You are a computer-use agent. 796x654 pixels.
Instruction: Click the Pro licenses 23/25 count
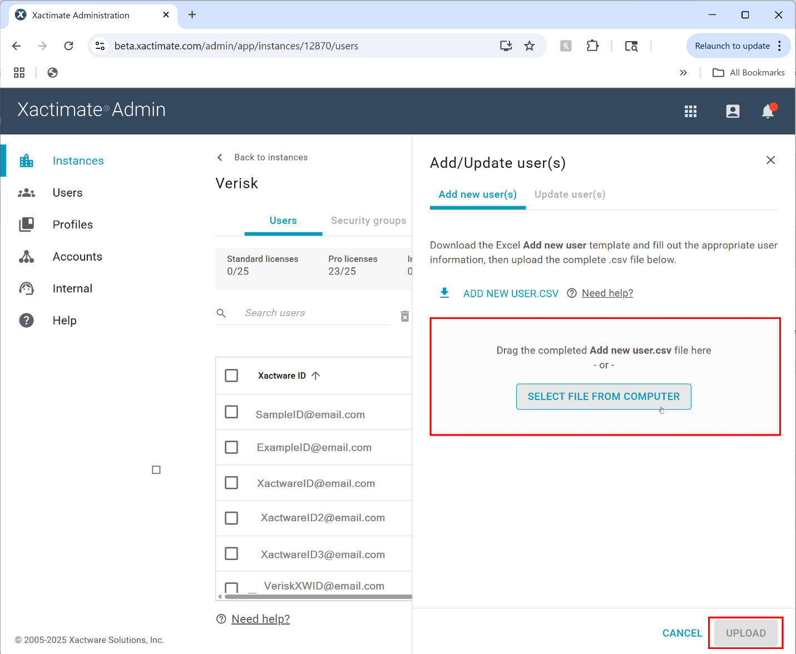tap(342, 271)
